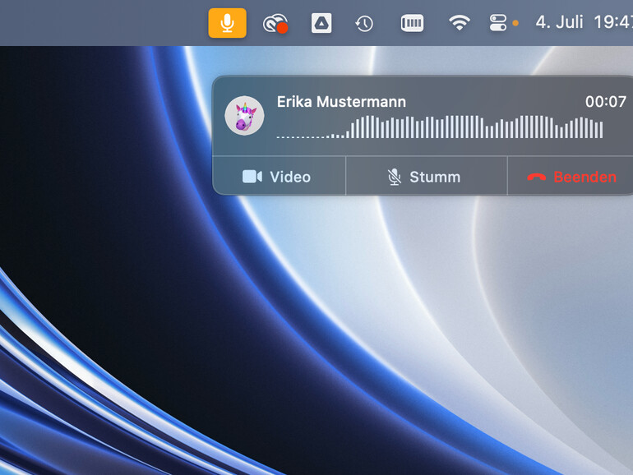Open Control Center
Viewport: 633px width, 475px height.
pyautogui.click(x=497, y=23)
